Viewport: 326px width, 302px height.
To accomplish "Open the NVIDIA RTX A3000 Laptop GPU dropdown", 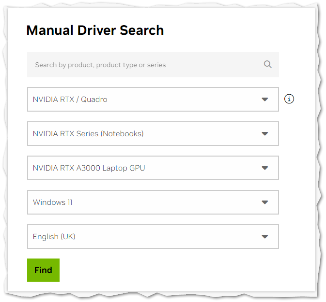I will [153, 168].
